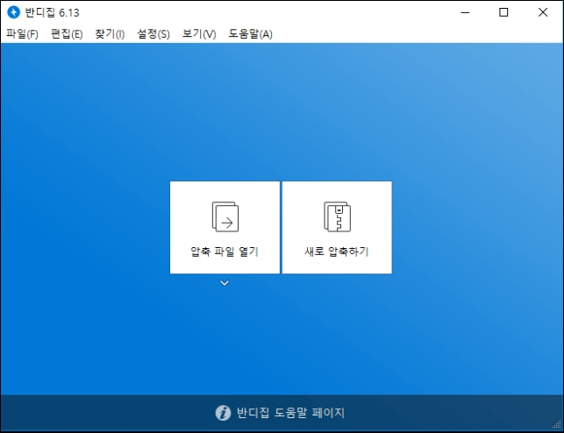This screenshot has width=564, height=433.
Task: Click the 압축 파일 열기 tile
Action: [x=225, y=228]
